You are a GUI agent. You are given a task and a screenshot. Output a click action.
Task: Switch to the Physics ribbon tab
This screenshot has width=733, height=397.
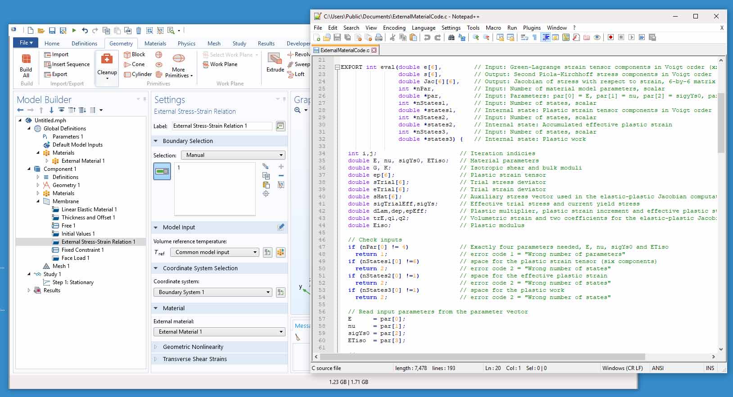coord(186,44)
